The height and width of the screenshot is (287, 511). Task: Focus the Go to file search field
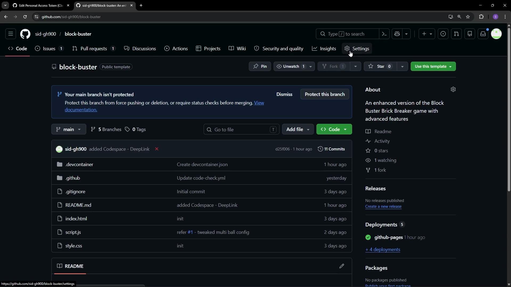click(x=241, y=129)
